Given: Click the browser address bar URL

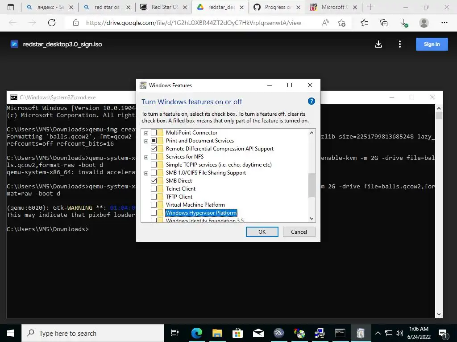Looking at the screenshot, I should click(x=194, y=23).
